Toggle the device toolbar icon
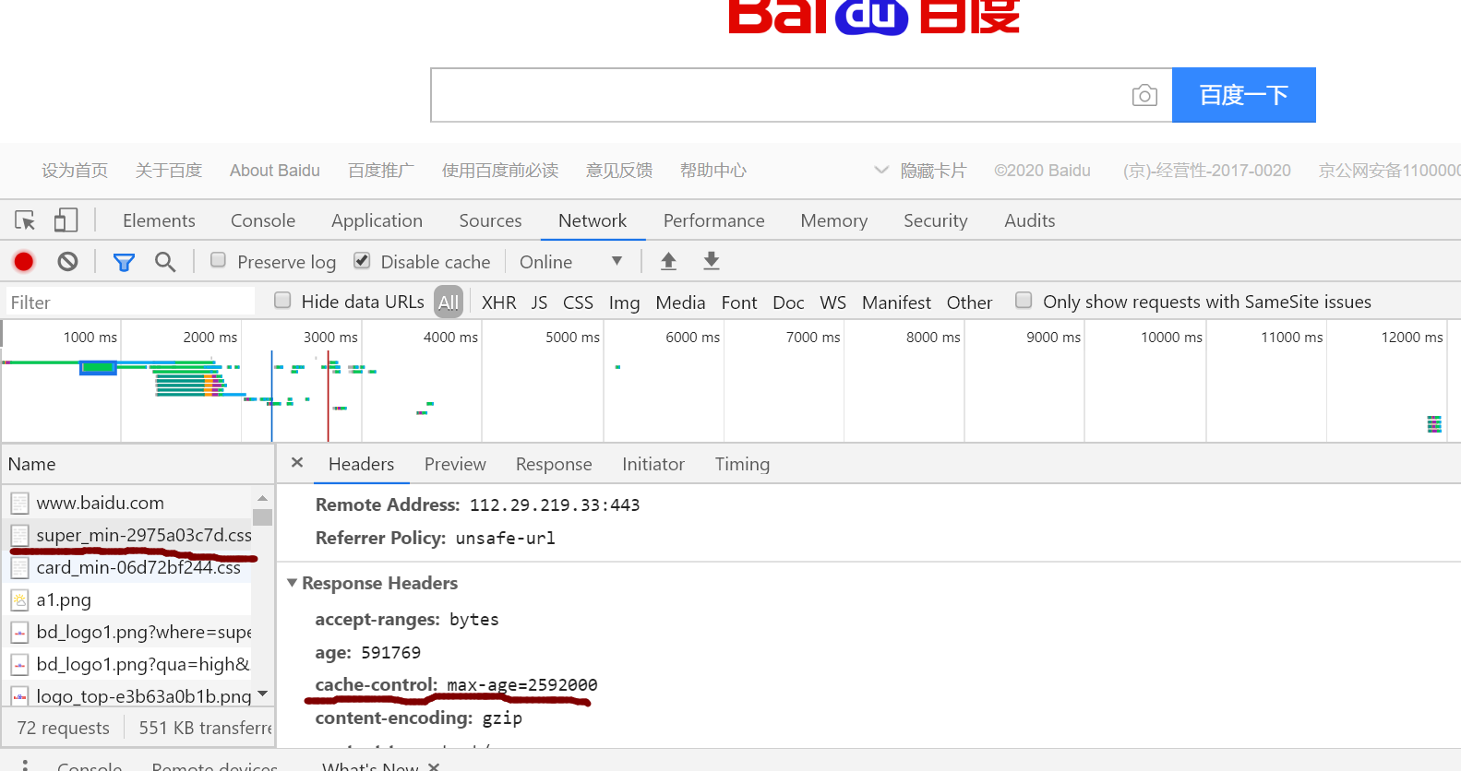The width and height of the screenshot is (1461, 771). (x=66, y=220)
